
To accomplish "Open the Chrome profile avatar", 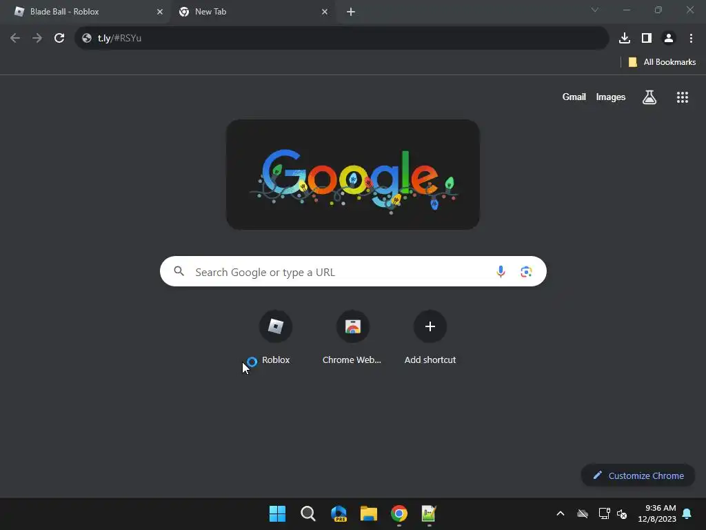I will tap(669, 38).
